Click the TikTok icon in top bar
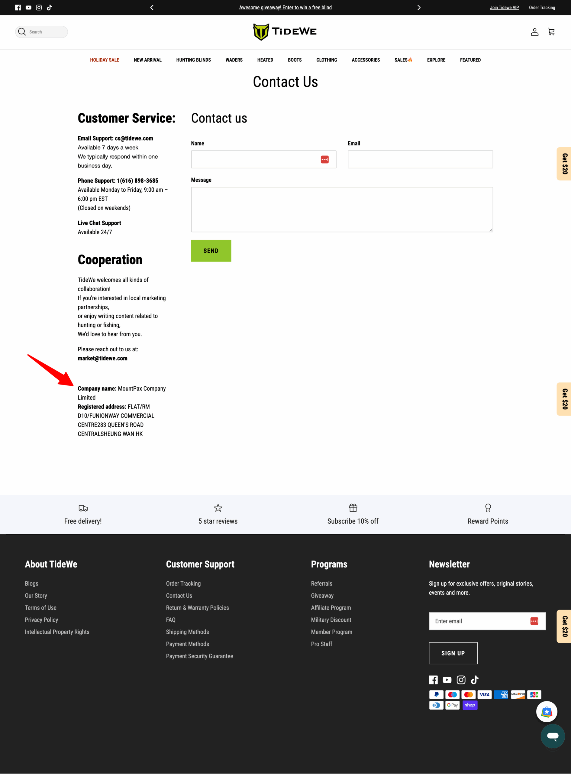571x774 pixels. pos(50,8)
